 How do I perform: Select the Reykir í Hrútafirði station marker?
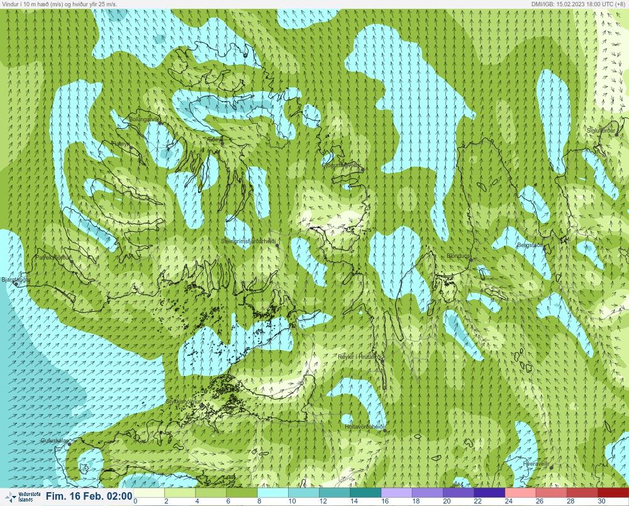[382, 361]
